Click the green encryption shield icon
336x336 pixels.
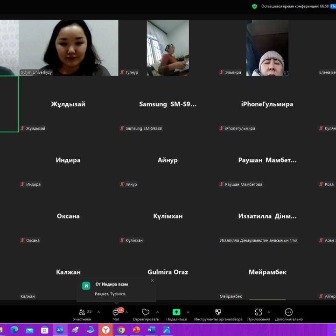(254, 6)
